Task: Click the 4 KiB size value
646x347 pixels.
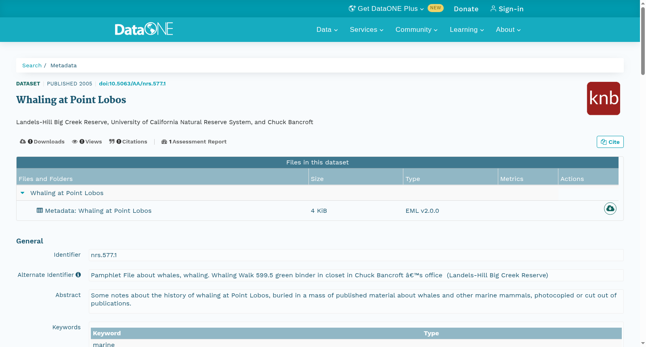Action: click(x=319, y=211)
